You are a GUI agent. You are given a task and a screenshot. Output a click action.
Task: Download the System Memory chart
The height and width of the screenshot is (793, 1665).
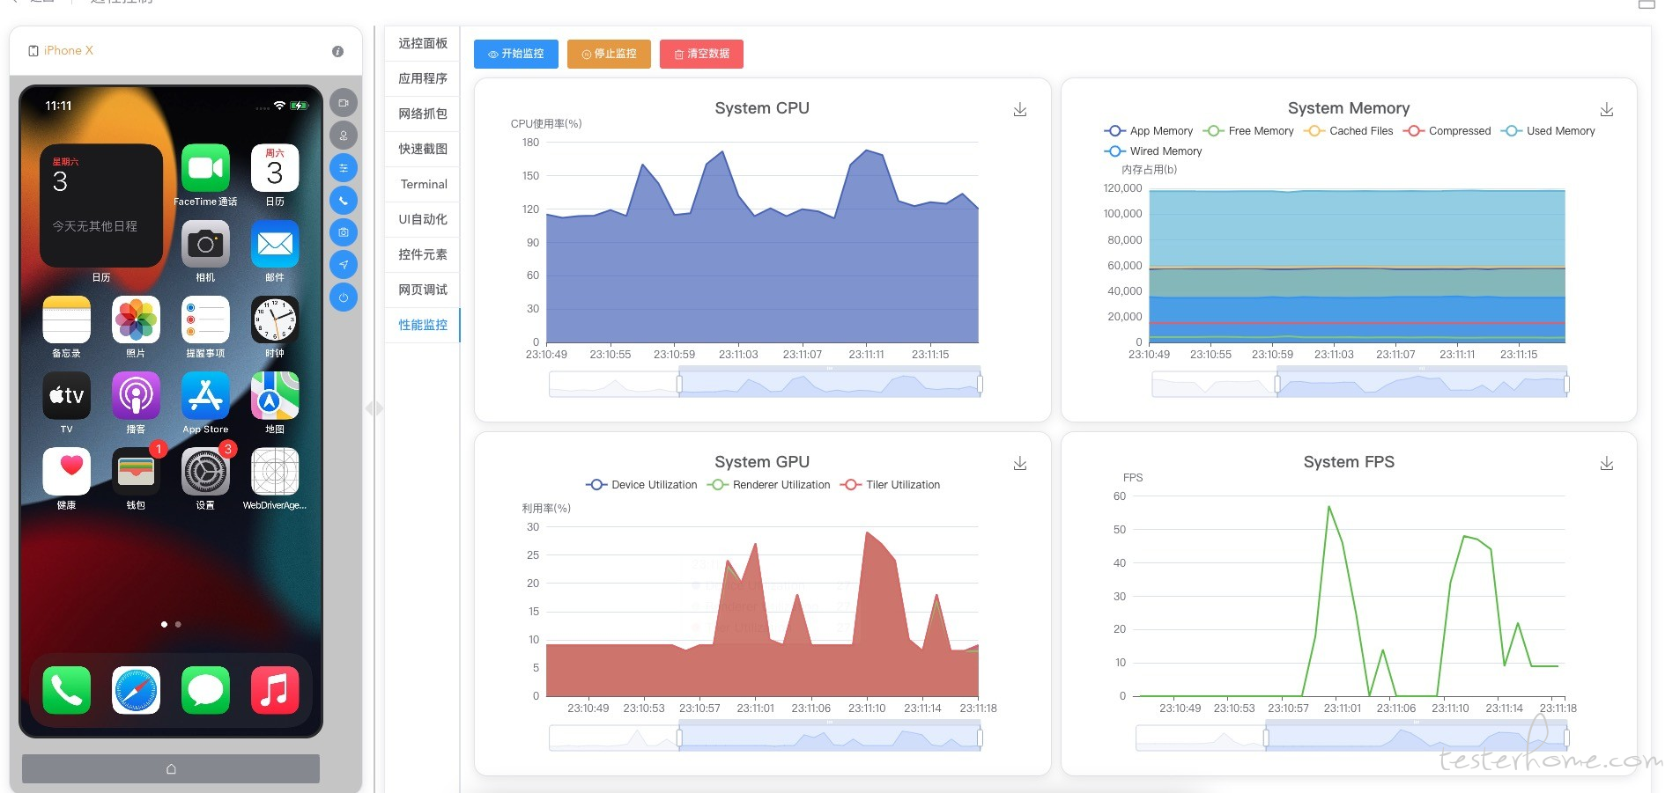pos(1607,110)
